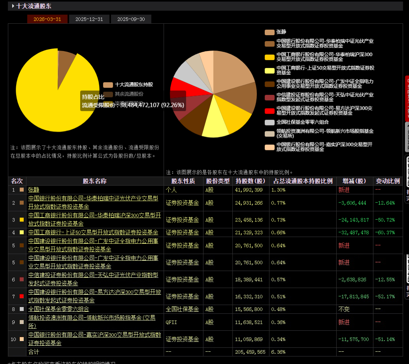This screenshot has width=409, height=364.
Task: Click the 股东性质 column header
Action: click(x=183, y=181)
